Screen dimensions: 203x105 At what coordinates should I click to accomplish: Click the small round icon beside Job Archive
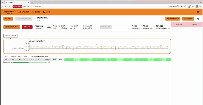198,19
